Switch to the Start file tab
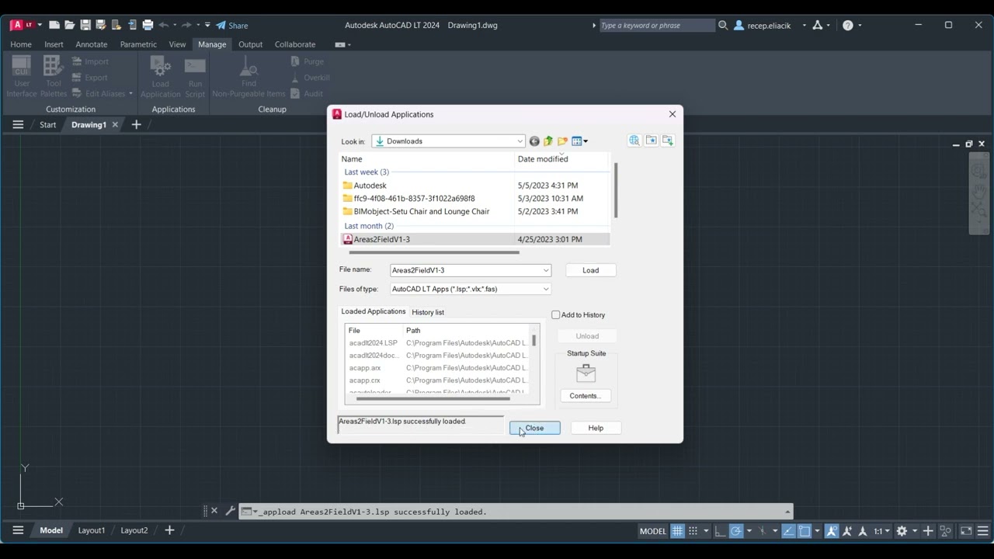 pos(48,124)
